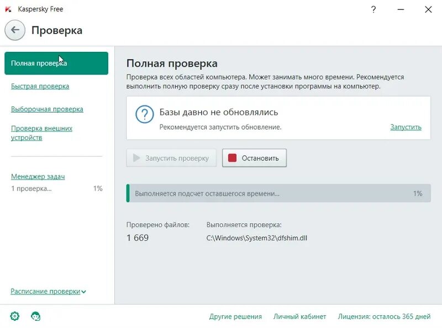This screenshot has height=328, width=442.
Task: Open settings via the gear icon
Action: 15,316
